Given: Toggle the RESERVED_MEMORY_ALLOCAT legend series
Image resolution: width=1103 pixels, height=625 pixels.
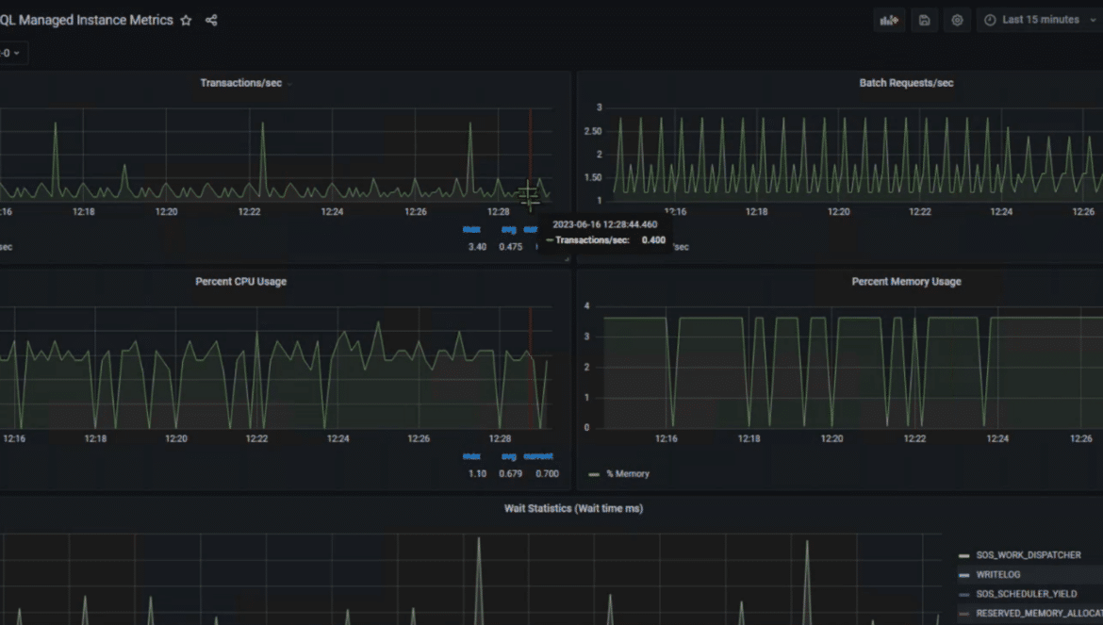Looking at the screenshot, I should pos(1039,614).
